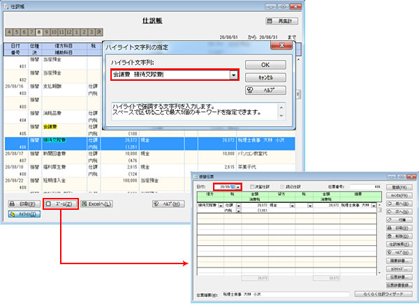
Task: Toggle the 決算仕訳 checkbox
Action: [x=252, y=187]
